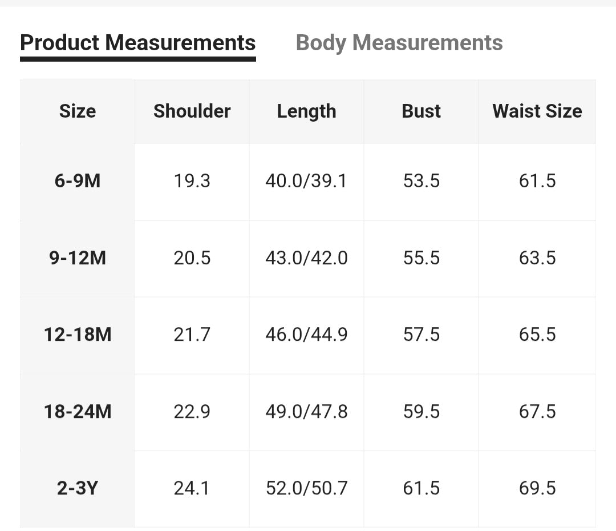Switch to the Body Measurements tab
This screenshot has width=616, height=531.
click(x=399, y=43)
